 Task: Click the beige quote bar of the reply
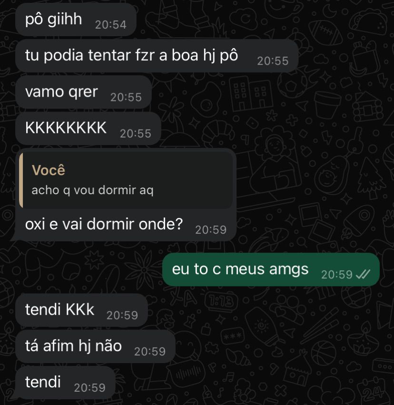[21, 180]
